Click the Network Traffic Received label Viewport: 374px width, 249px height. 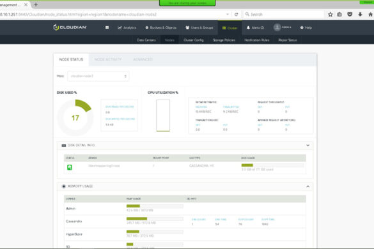pyautogui.click(x=201, y=107)
